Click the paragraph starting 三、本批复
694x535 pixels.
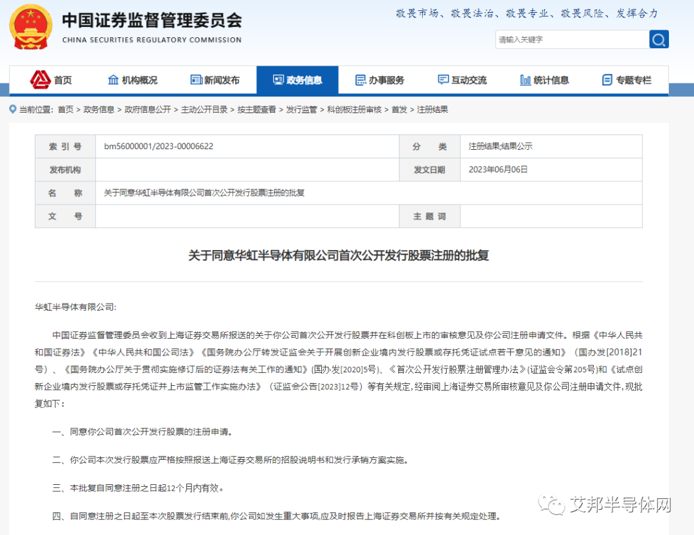point(138,488)
